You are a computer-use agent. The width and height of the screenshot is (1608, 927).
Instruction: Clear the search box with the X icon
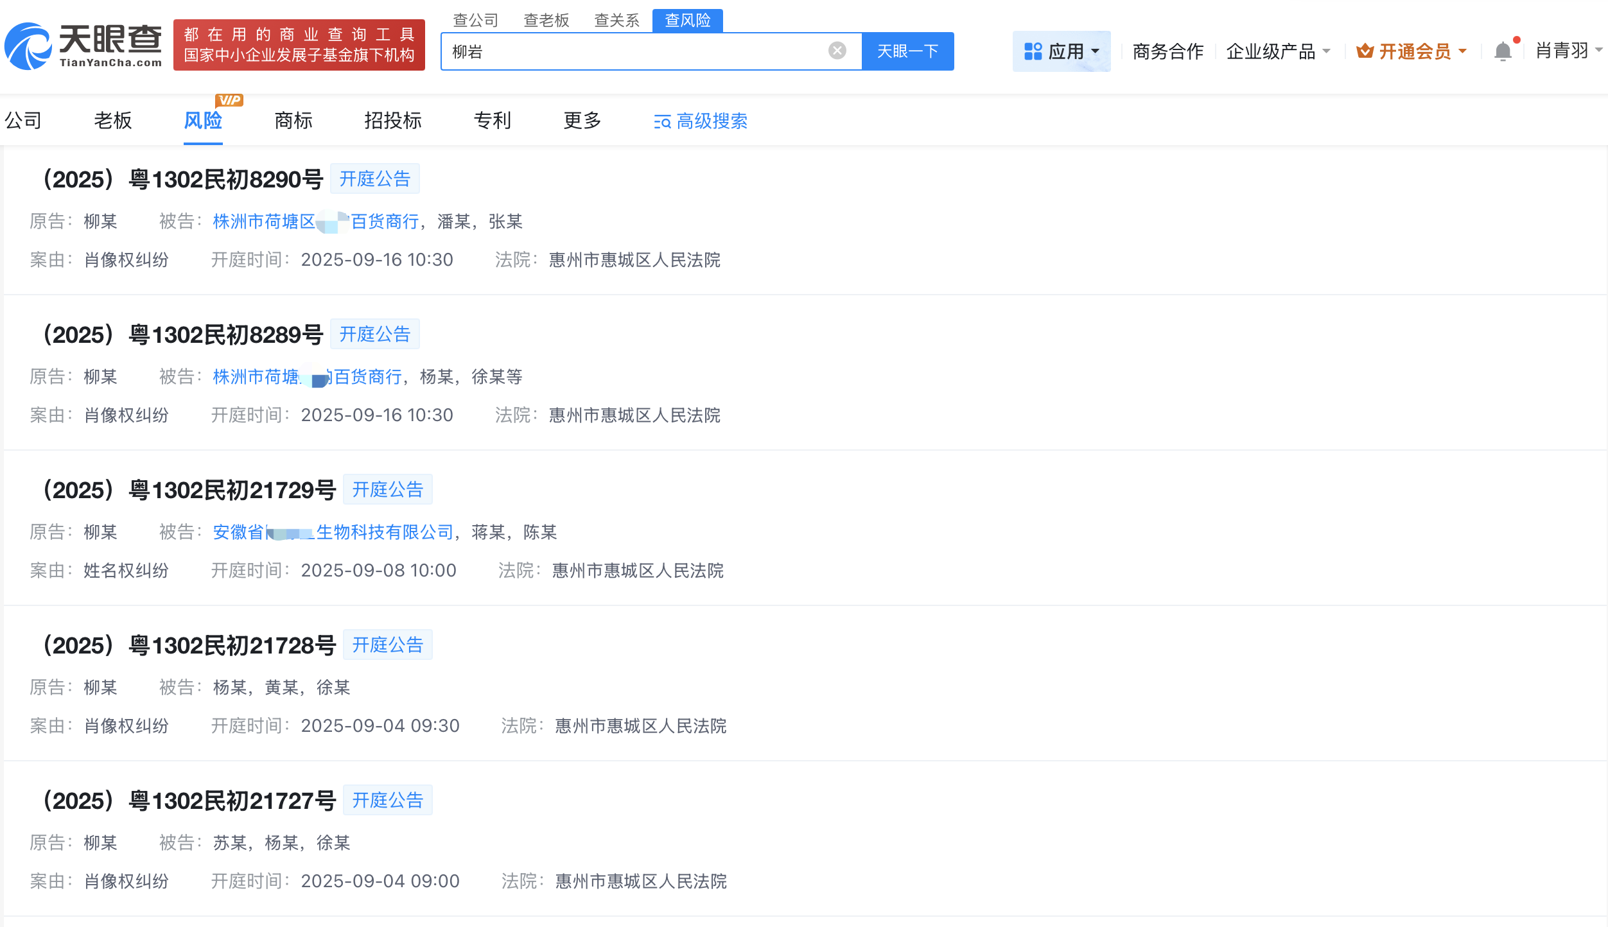836,51
